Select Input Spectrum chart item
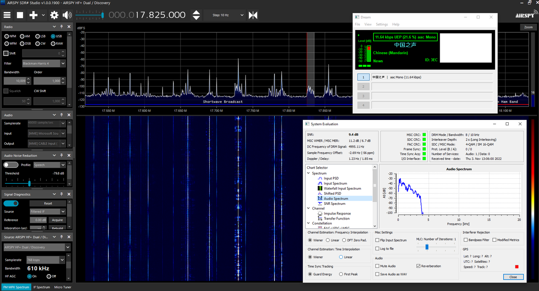The width and height of the screenshot is (539, 291). (335, 183)
